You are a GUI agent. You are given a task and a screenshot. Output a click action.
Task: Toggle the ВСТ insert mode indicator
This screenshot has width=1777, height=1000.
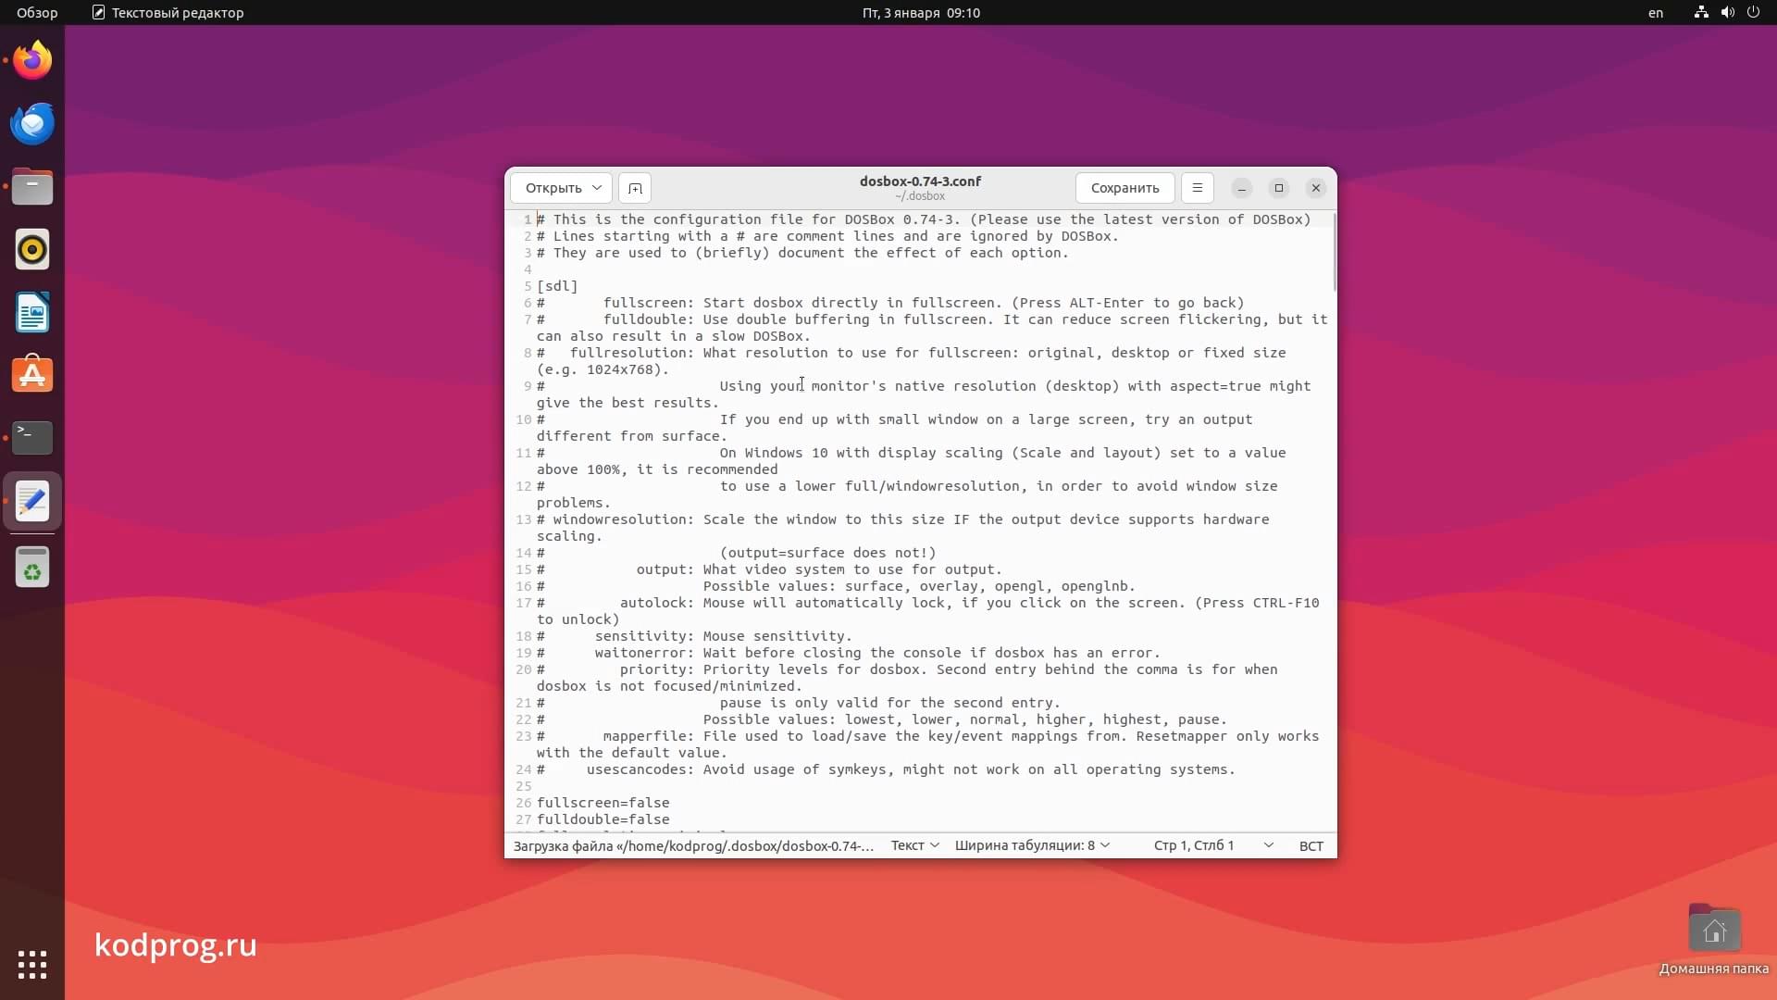pos(1311,845)
